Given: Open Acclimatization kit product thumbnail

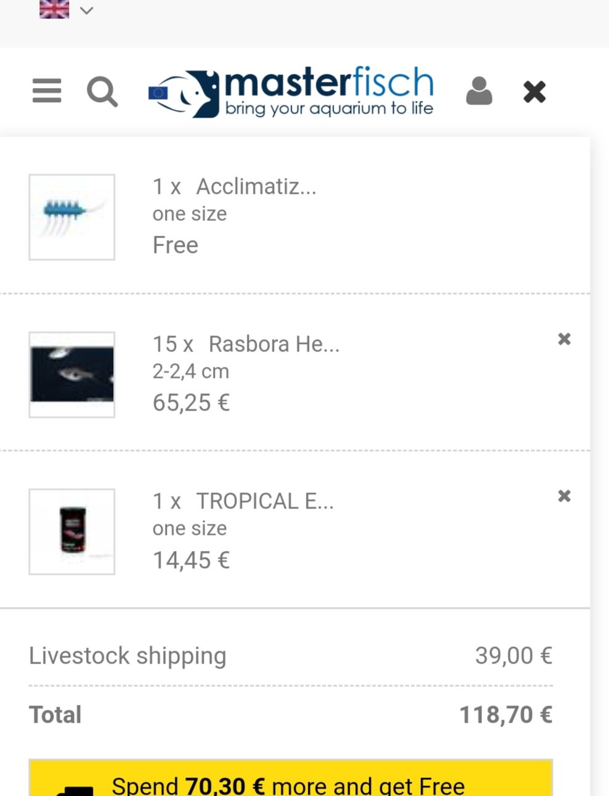Looking at the screenshot, I should pos(72,217).
